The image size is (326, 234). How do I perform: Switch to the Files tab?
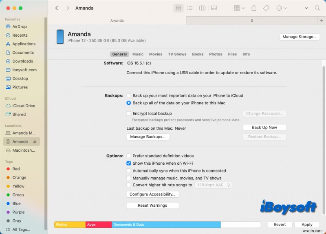232,54
